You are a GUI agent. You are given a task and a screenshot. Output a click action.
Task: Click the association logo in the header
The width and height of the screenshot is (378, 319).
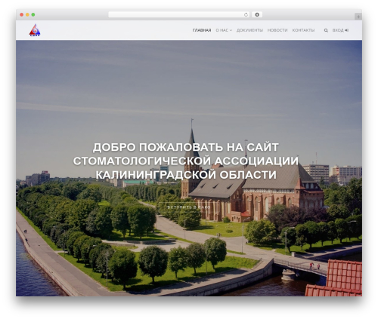(35, 30)
